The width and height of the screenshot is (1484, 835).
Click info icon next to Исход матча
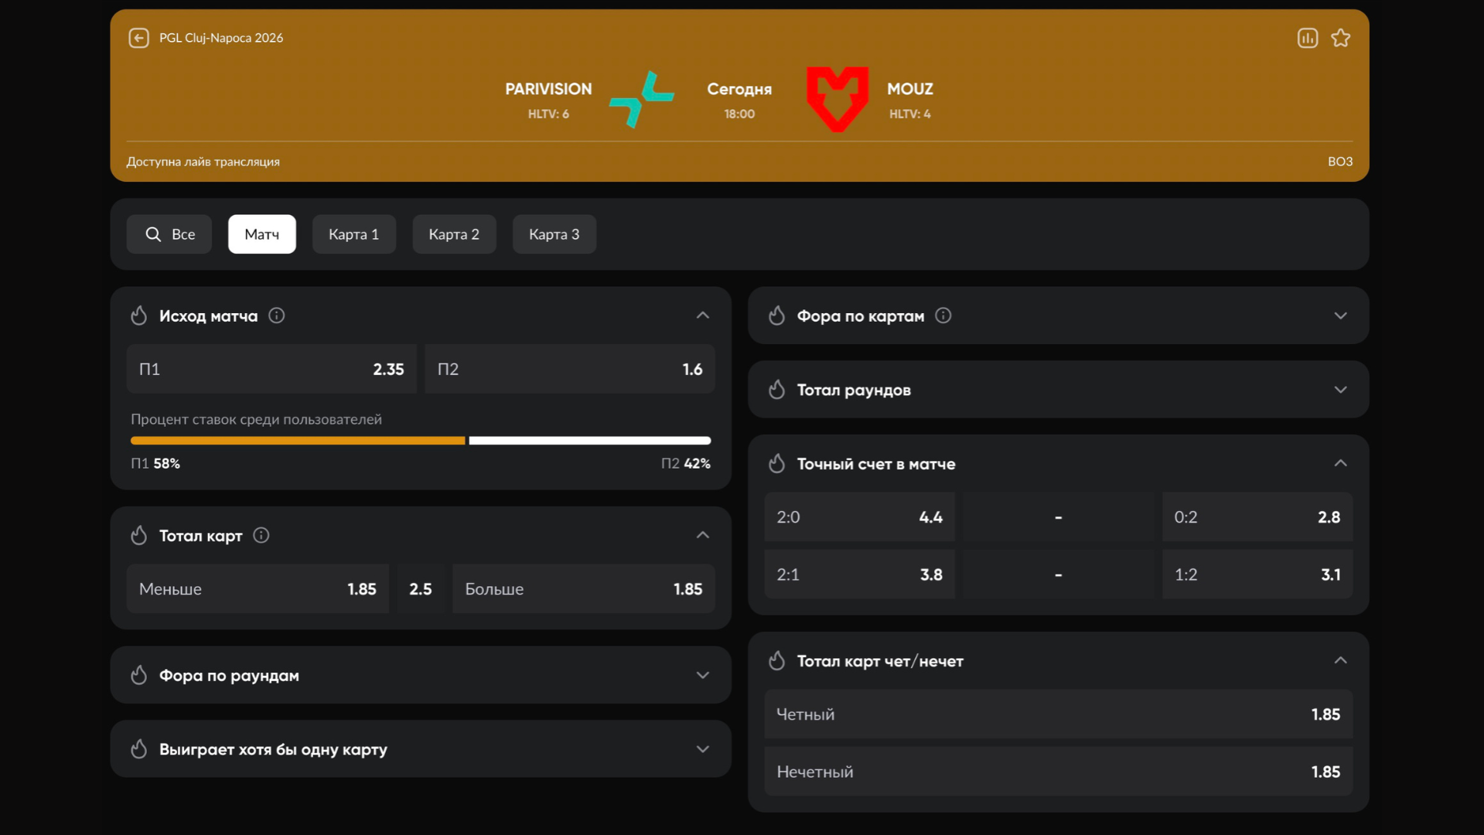click(276, 315)
